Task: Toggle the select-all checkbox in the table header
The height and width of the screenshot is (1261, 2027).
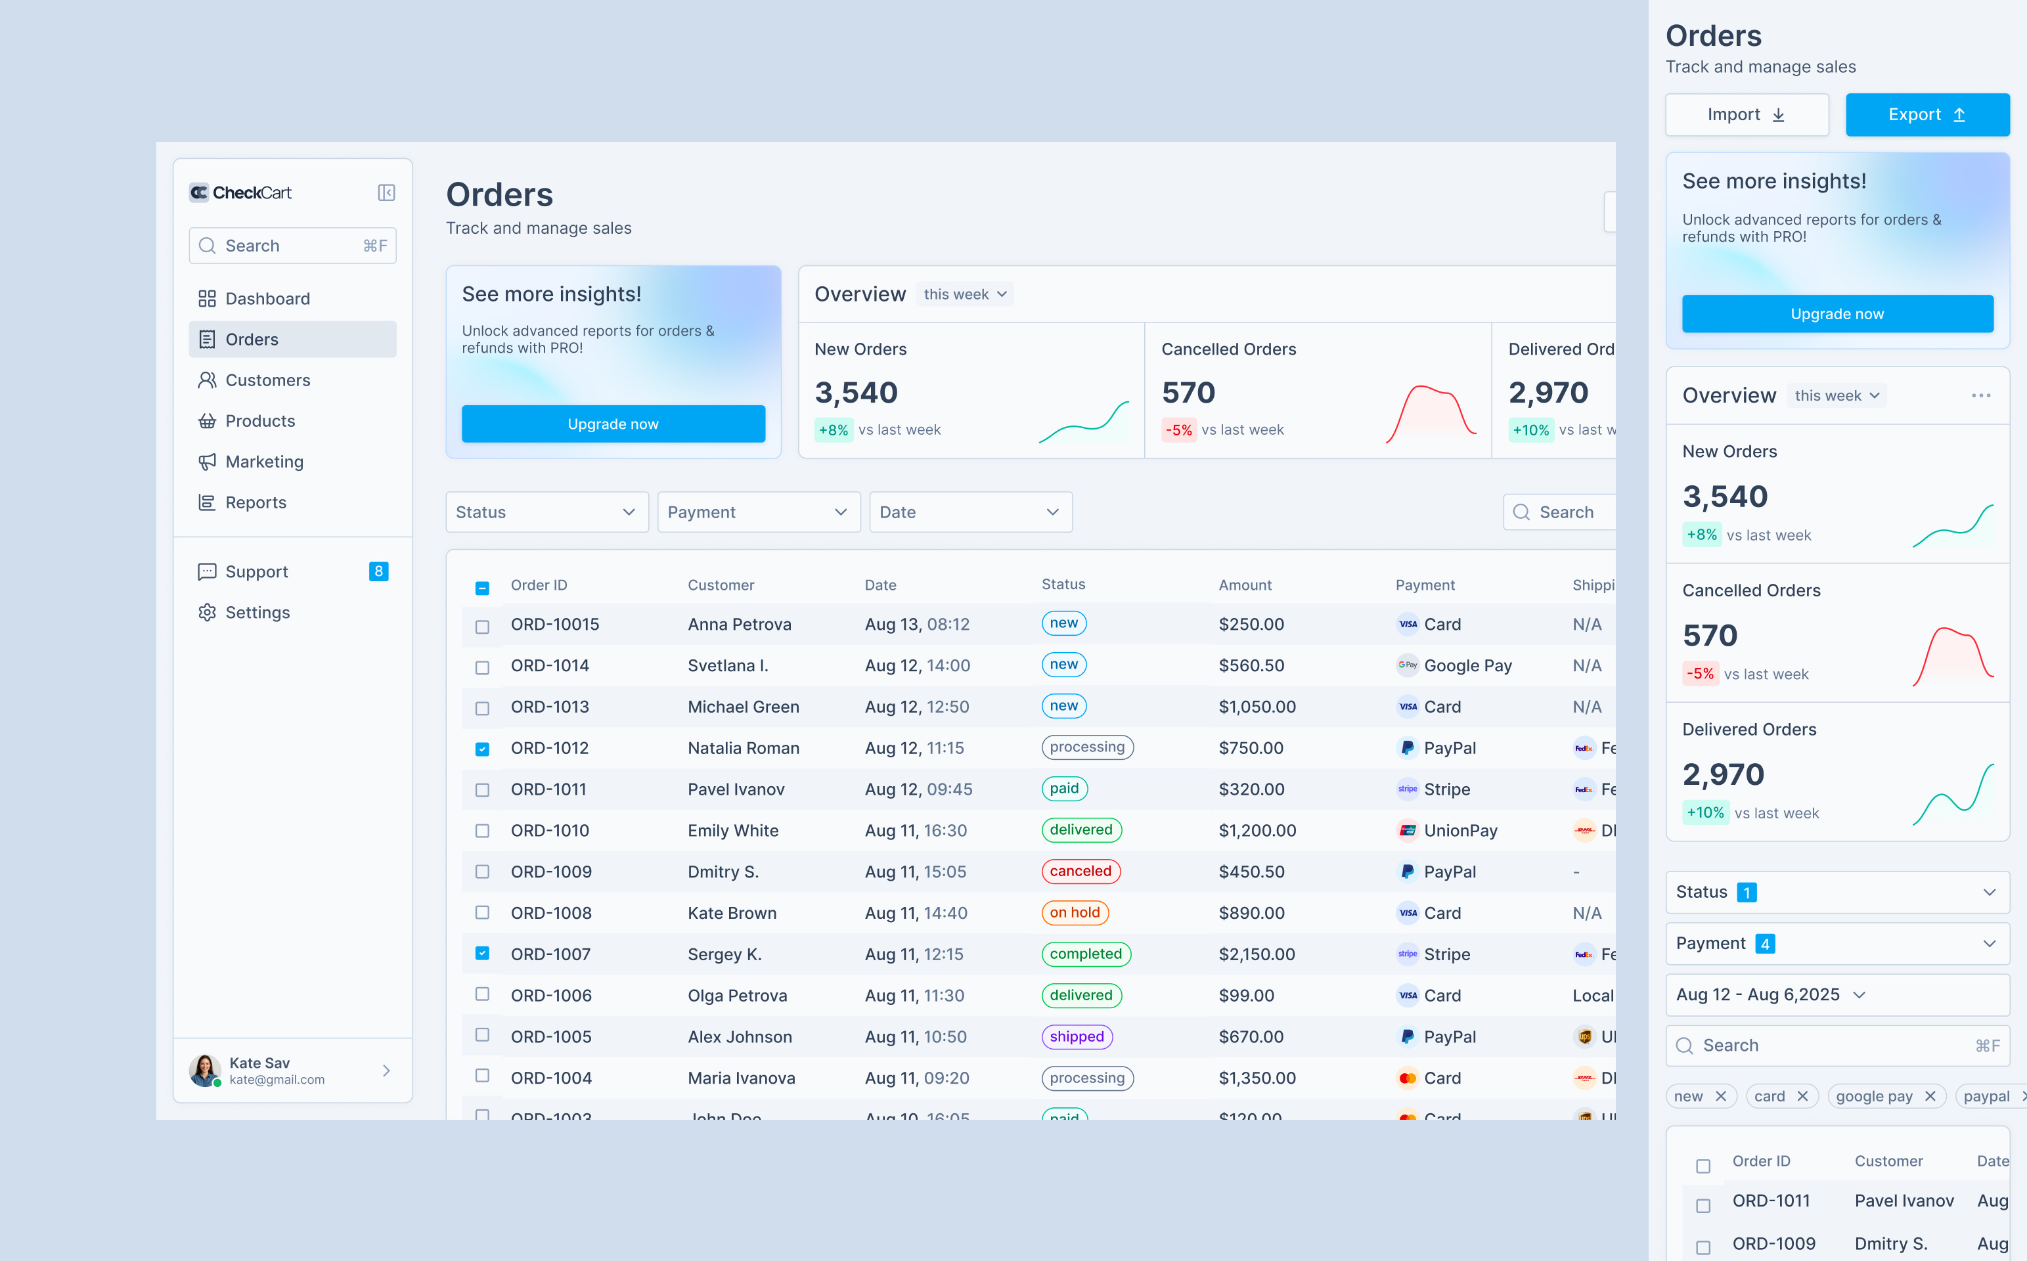Action: tap(483, 586)
